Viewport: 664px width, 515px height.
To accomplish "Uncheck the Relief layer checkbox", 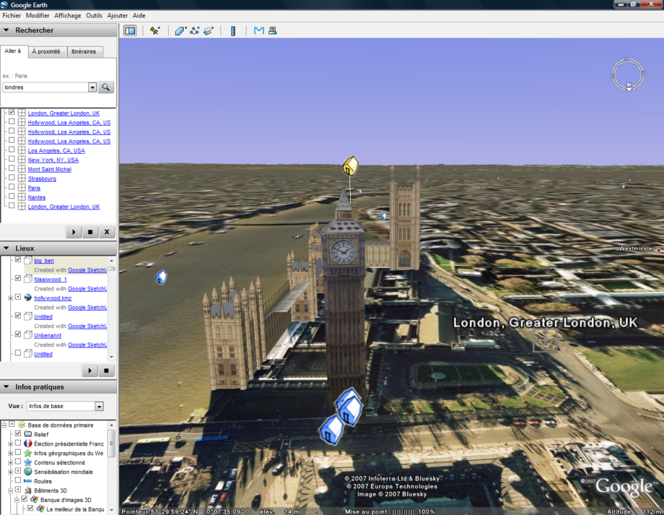I will 18,433.
